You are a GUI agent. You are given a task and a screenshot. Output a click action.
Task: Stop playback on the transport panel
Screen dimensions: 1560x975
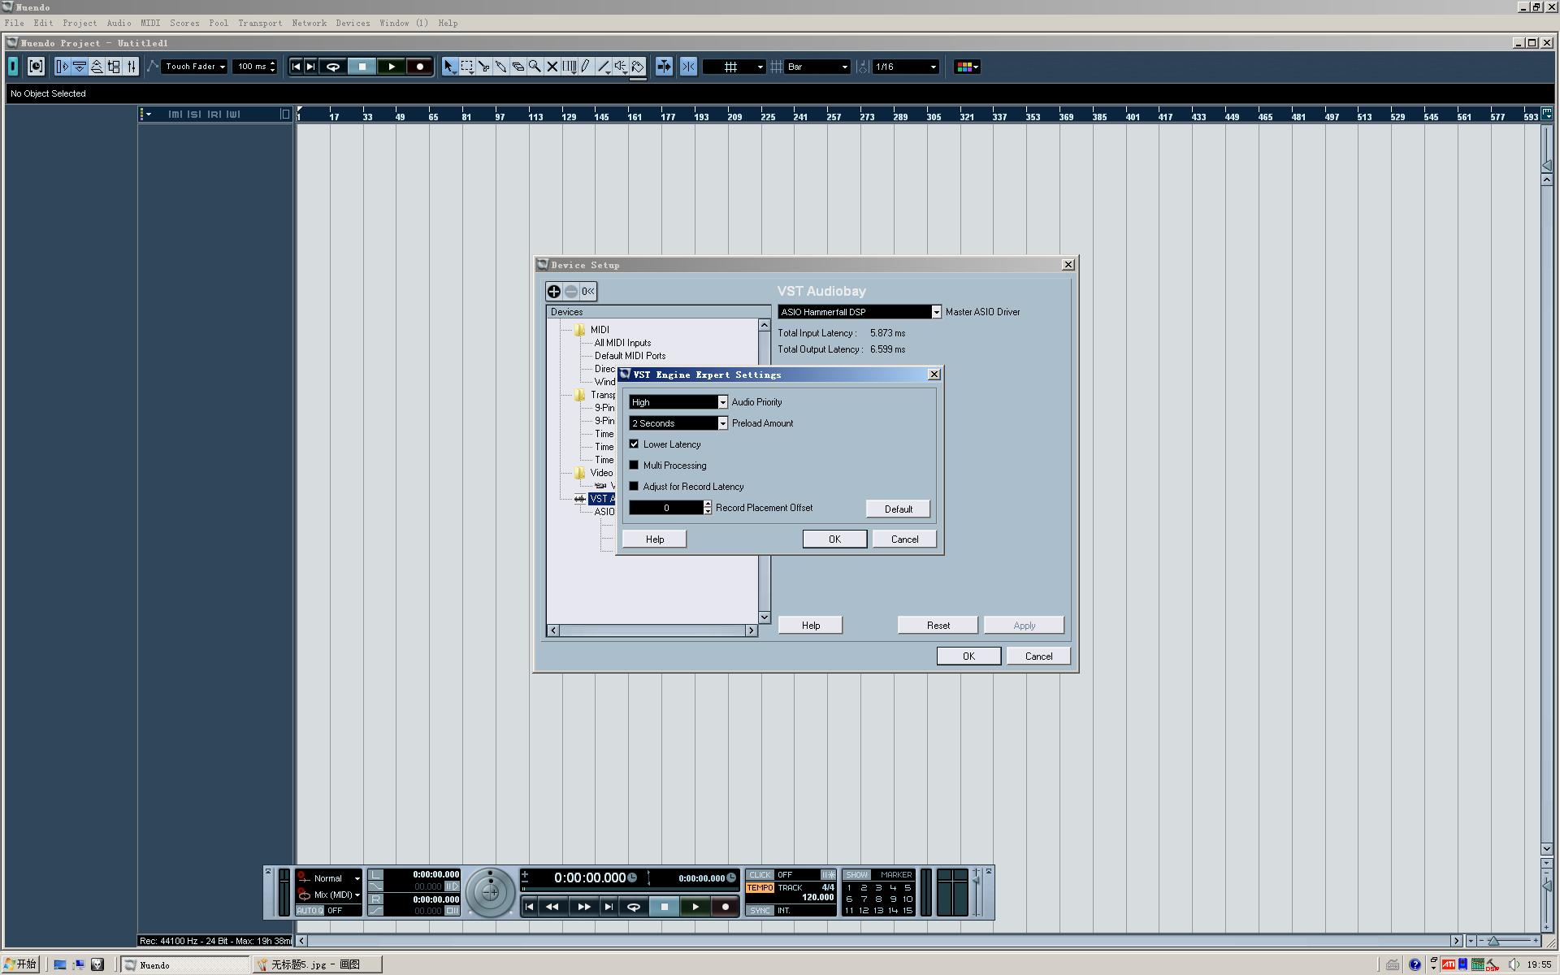click(x=665, y=907)
